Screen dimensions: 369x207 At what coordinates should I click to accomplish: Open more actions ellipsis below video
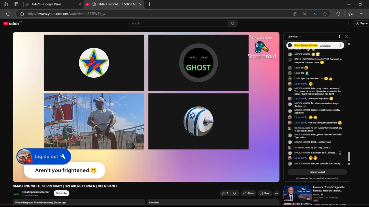(x=276, y=193)
